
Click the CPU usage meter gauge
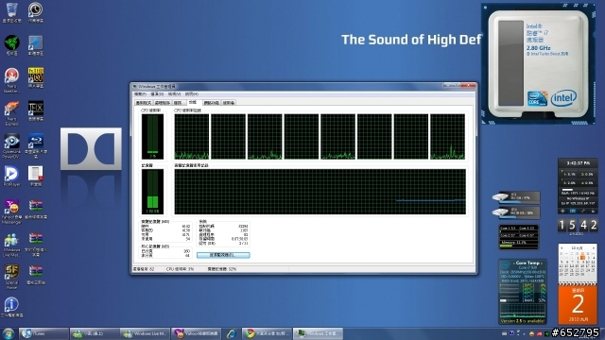152,136
